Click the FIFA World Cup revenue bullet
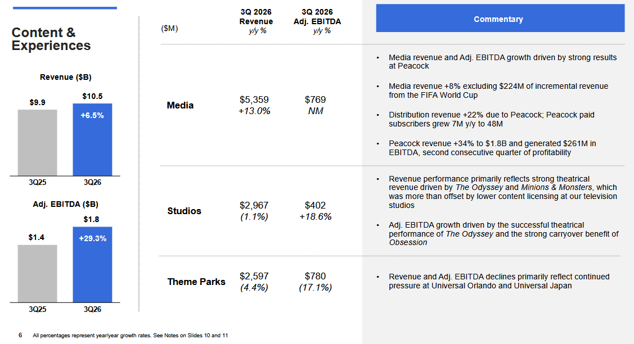 pyautogui.click(x=498, y=90)
